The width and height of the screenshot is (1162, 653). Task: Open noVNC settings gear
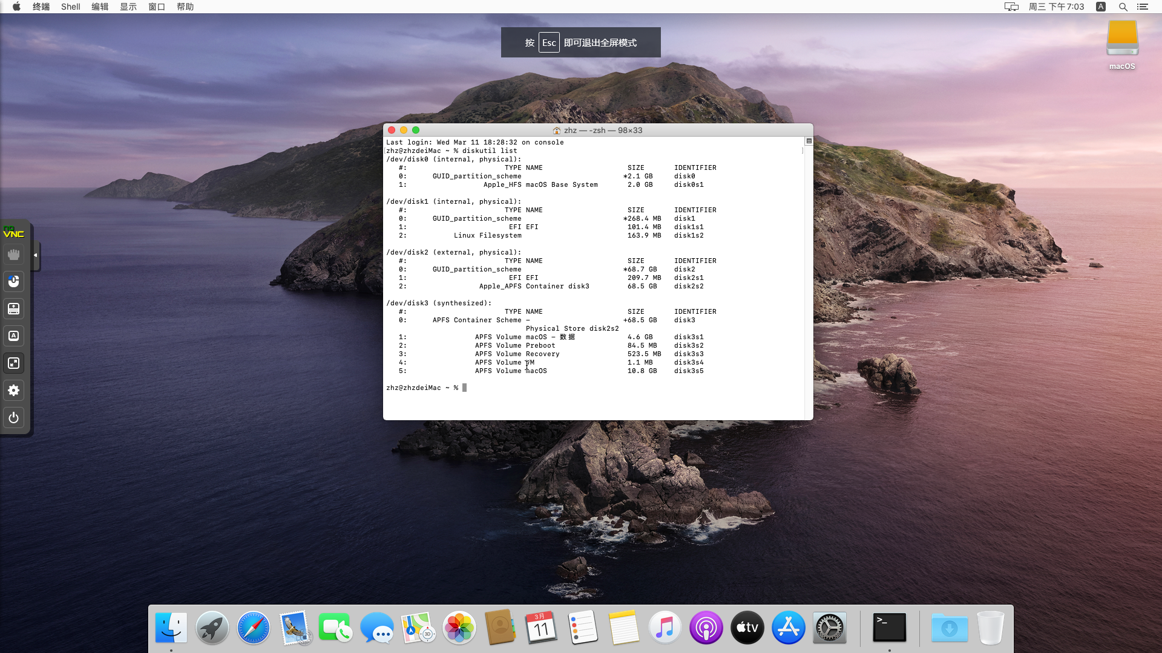[13, 391]
